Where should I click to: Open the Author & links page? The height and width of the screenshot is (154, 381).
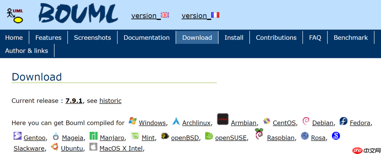click(27, 51)
